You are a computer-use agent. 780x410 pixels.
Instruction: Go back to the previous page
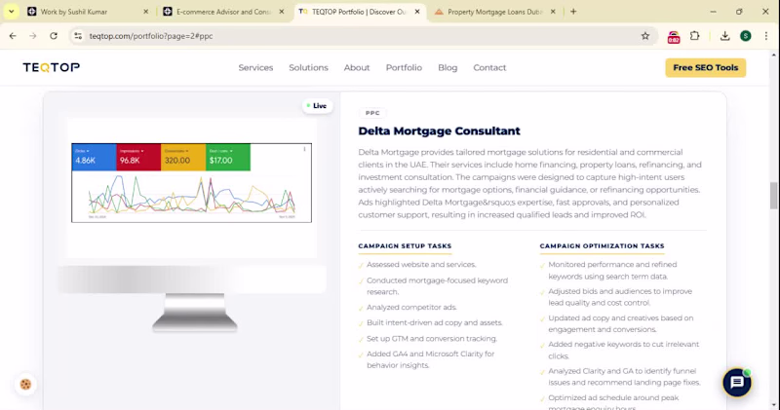[13, 36]
